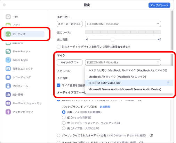Click スピーカーのテスト button
This screenshot has height=143, width=176.
tap(70, 24)
